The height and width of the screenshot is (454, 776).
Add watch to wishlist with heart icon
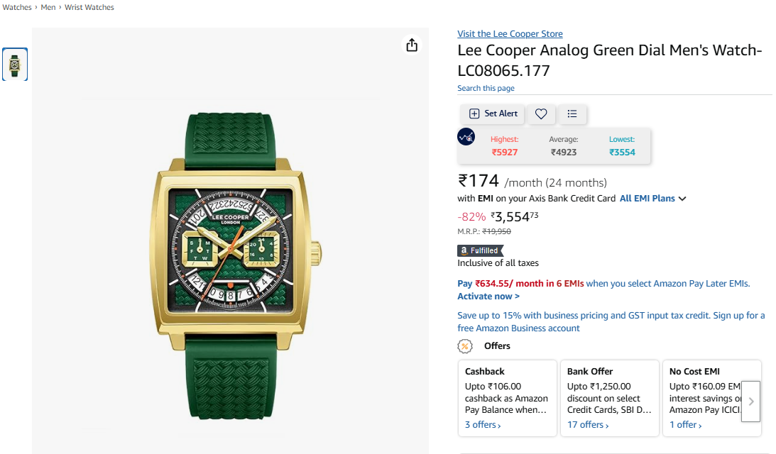point(541,113)
